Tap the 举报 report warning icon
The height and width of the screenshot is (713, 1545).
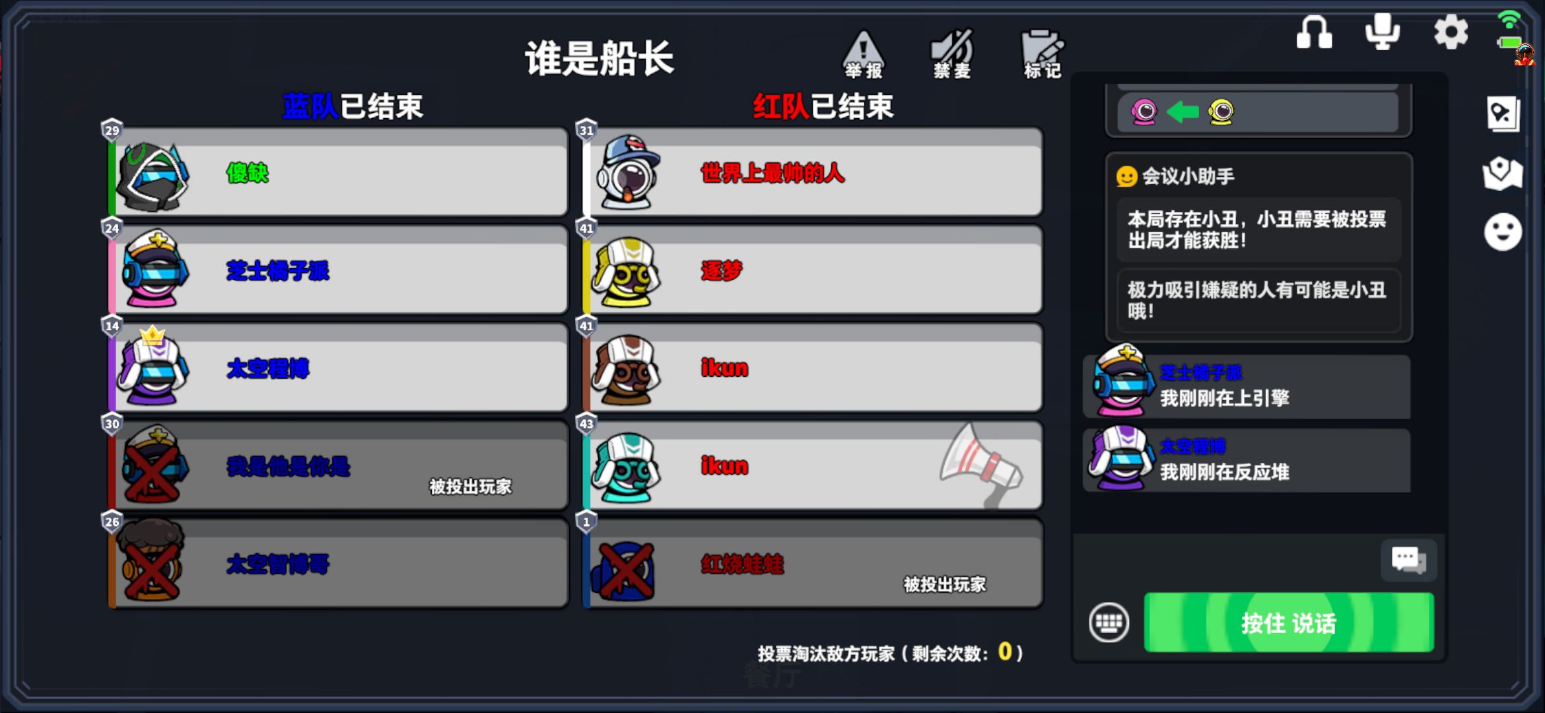863,55
